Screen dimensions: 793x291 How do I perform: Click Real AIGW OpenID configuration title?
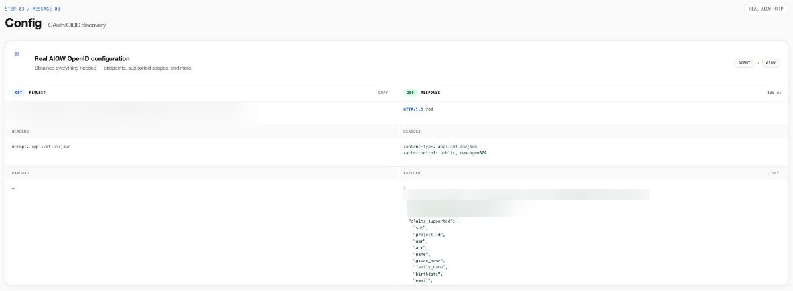(82, 58)
